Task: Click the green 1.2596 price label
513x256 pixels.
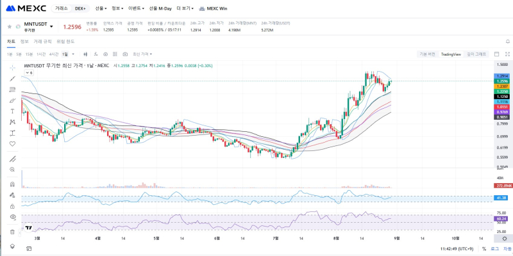Action: coord(502,81)
